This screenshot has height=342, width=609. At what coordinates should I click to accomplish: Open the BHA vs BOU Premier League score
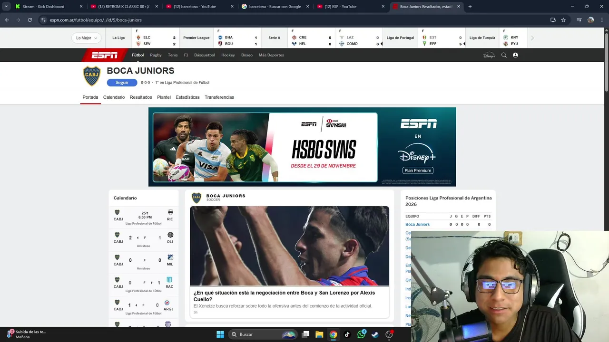[x=237, y=38]
